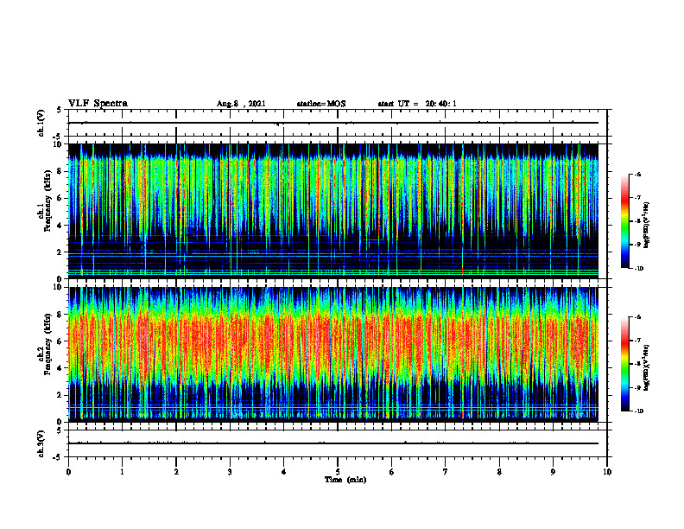Click the ch.2 "Frequency (kHz)" axis label
Screen dimensions: 684x529
[x=47, y=344]
